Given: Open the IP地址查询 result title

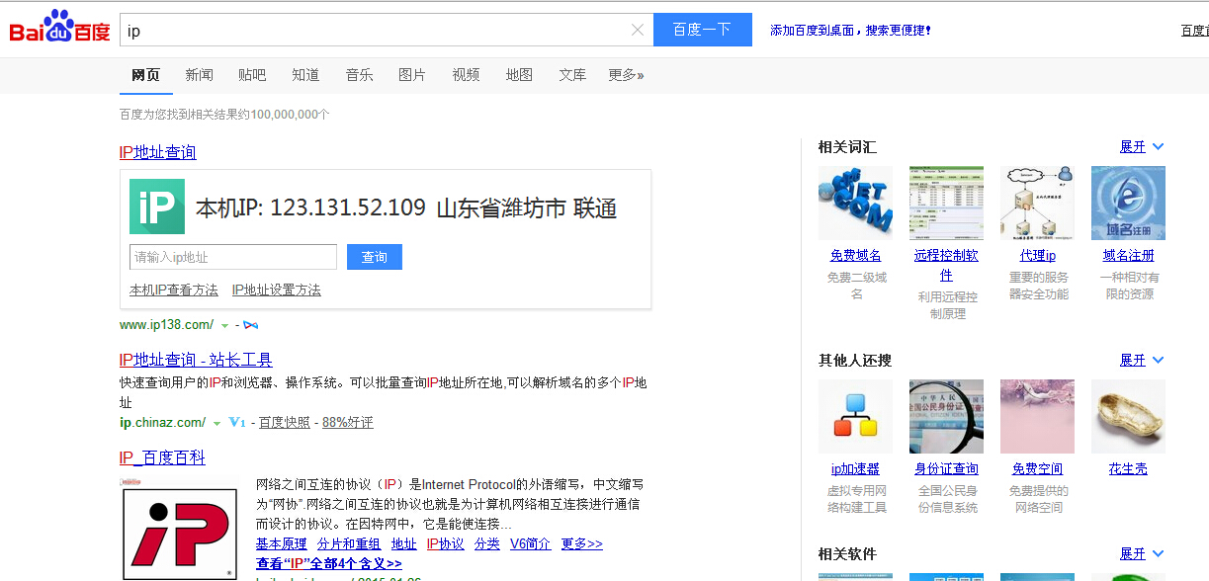Looking at the screenshot, I should pyautogui.click(x=158, y=152).
